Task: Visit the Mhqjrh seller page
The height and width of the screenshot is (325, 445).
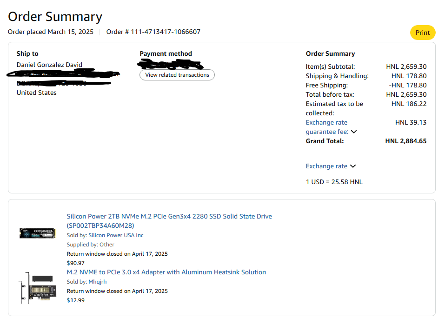Action: (x=98, y=282)
